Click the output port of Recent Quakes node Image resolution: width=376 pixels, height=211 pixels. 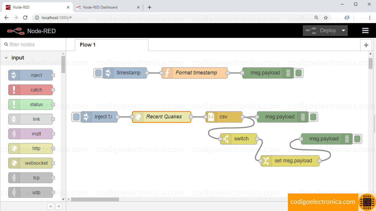(191, 117)
